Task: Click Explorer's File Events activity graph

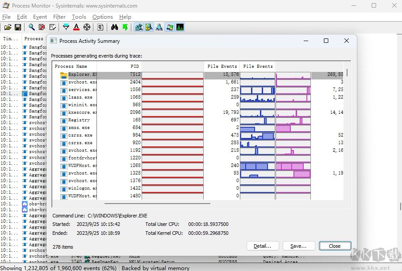Action: tap(258, 75)
